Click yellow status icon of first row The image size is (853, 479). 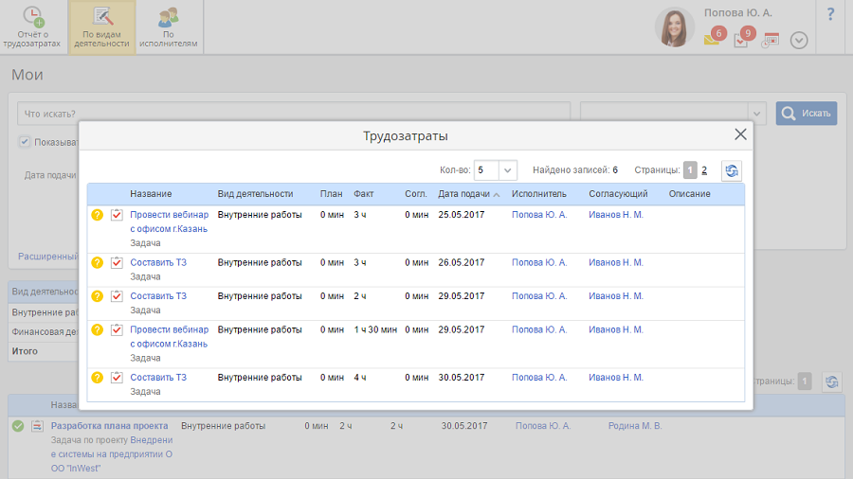click(97, 215)
